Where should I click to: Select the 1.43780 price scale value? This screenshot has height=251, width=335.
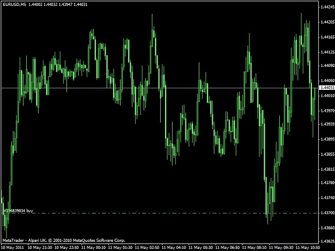coord(327,182)
